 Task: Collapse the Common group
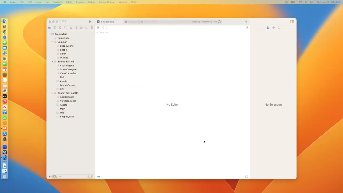pos(52,42)
